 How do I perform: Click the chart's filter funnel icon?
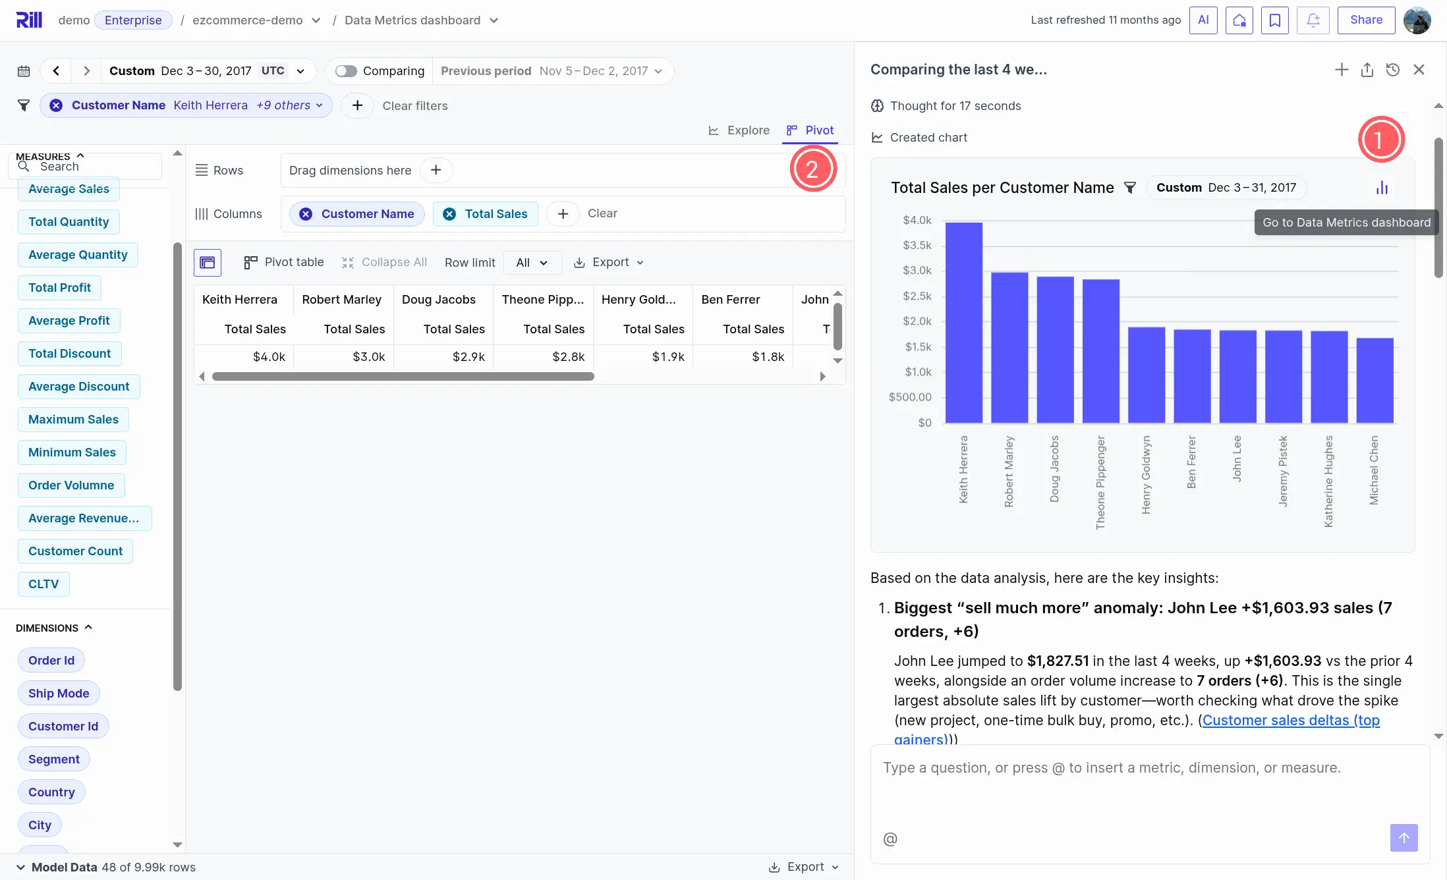(x=1129, y=188)
